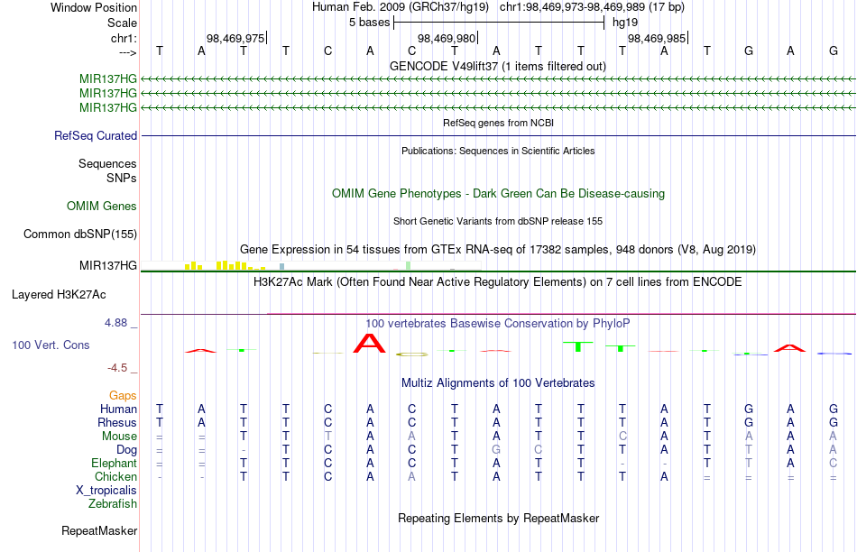Image resolution: width=857 pixels, height=552 pixels.
Task: Open the GTEx Gene Expression in 54 tissues title
Action: (x=498, y=249)
